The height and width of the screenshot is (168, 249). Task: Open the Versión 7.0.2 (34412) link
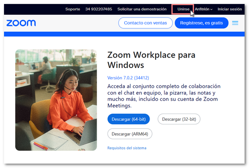[x=128, y=78]
